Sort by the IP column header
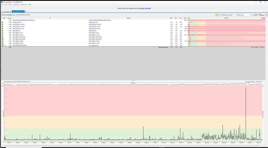 tap(50, 18)
